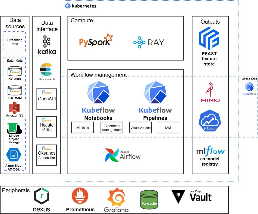Viewport: 258px width, 214px height.
Task: Select the Akamai KV store database icon
Action: [x=15, y=71]
